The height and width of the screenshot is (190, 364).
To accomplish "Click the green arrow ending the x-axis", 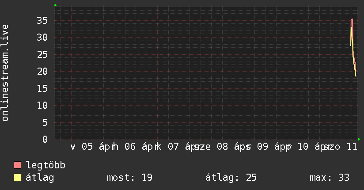I will [x=359, y=139].
